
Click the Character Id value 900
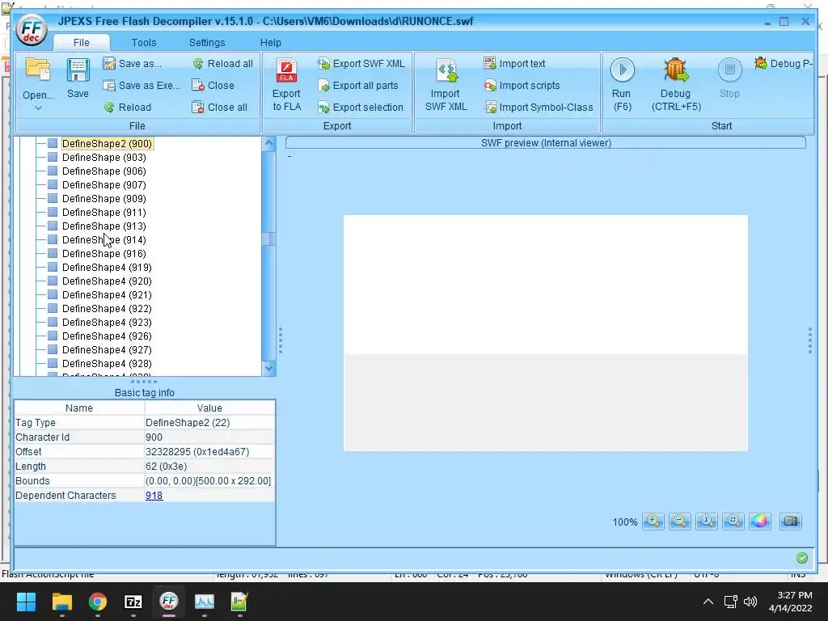click(154, 437)
